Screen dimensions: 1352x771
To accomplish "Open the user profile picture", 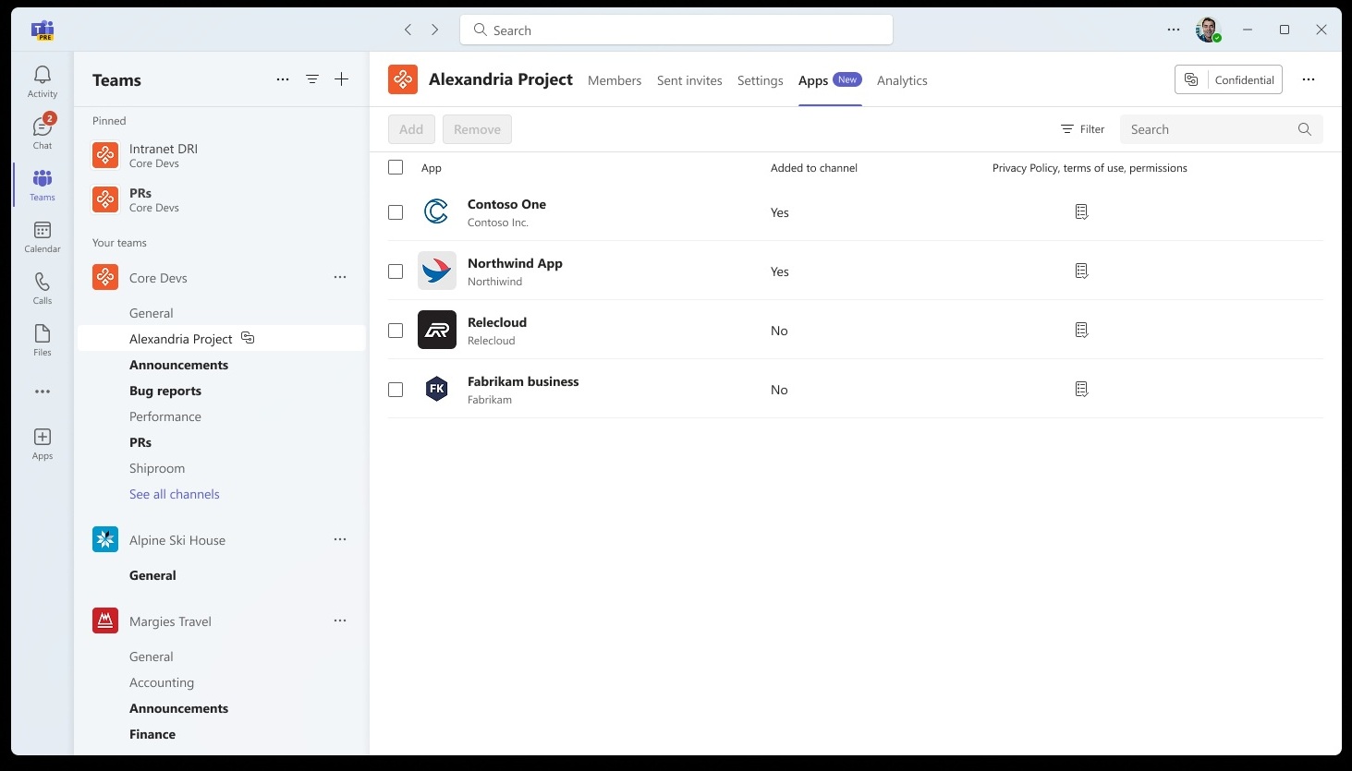I will (x=1208, y=30).
